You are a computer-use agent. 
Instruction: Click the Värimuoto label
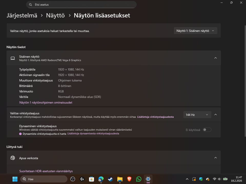coord(26,91)
